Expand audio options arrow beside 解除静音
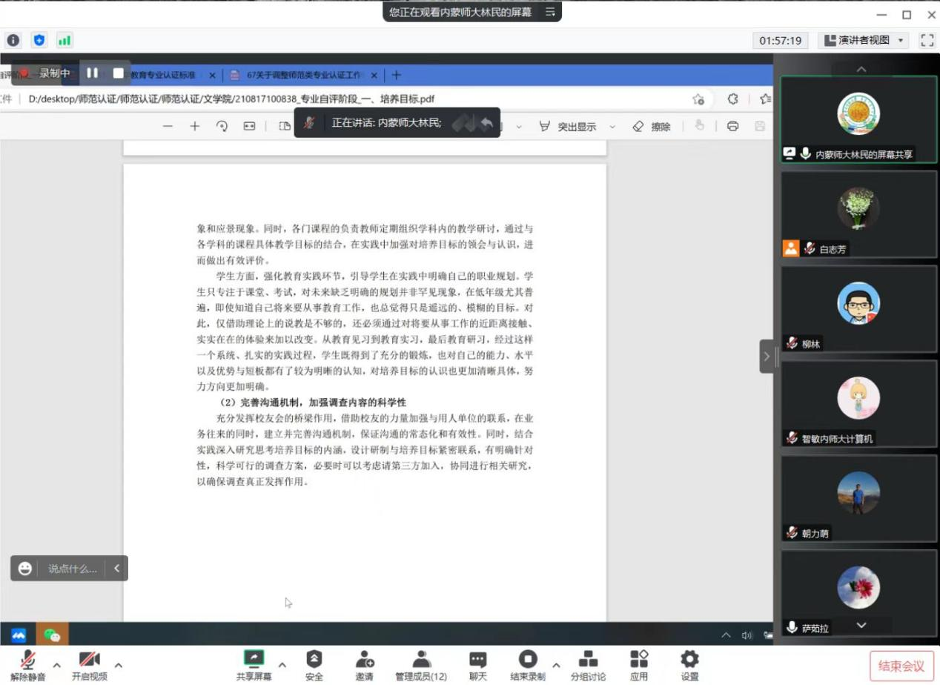 point(56,664)
